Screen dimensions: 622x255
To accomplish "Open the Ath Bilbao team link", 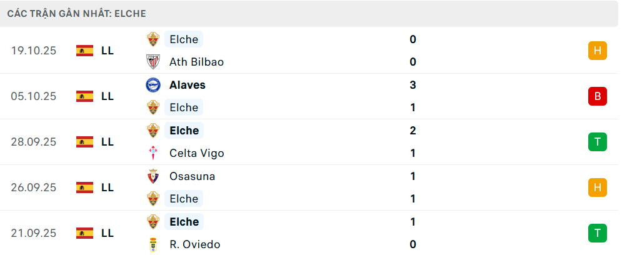I will (196, 62).
